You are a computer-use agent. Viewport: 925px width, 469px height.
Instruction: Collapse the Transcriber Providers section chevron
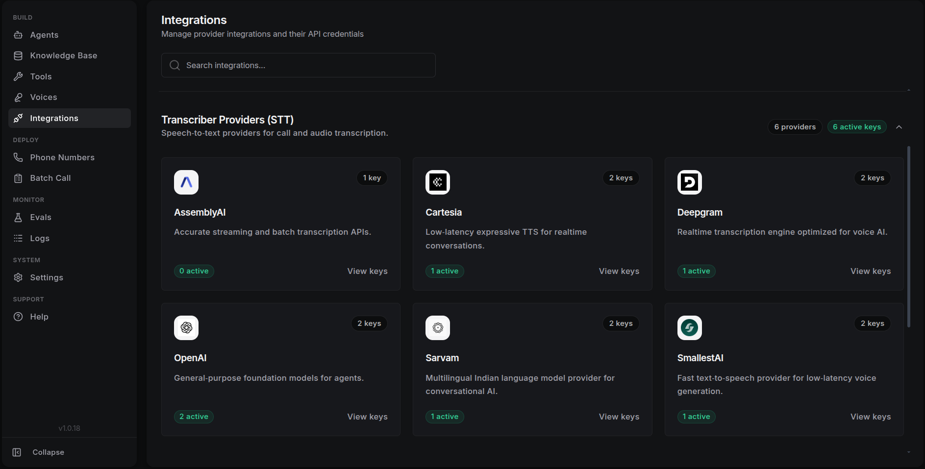tap(899, 127)
